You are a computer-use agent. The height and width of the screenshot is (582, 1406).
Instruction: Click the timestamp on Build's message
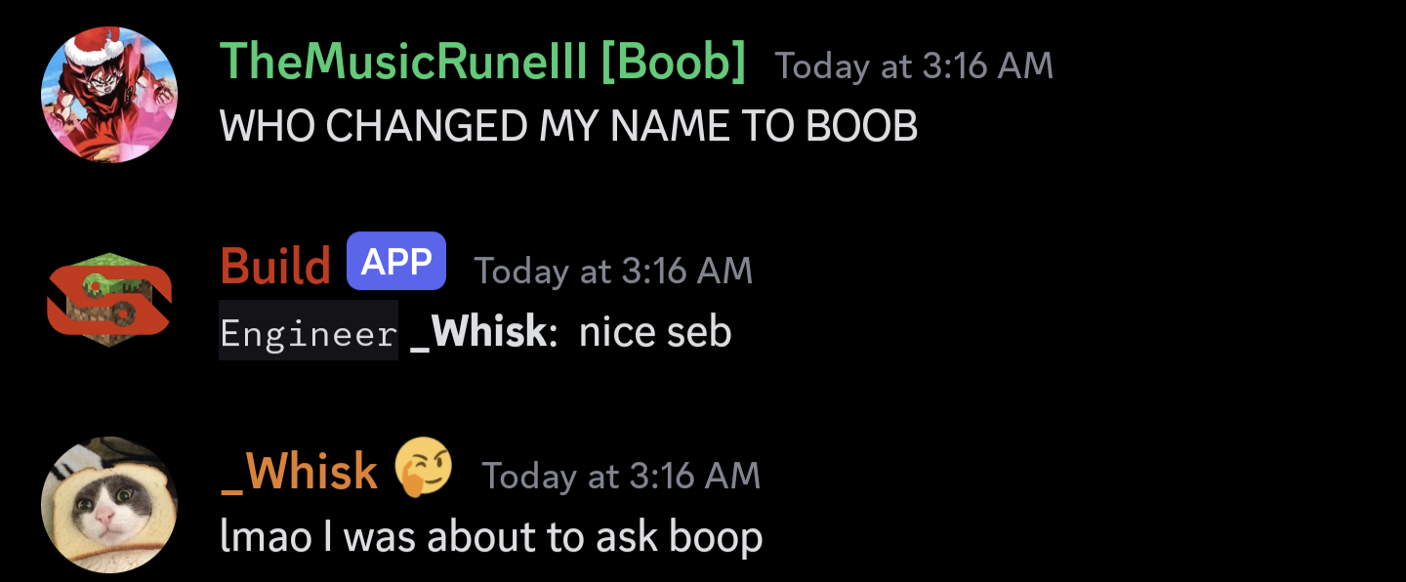click(x=614, y=271)
